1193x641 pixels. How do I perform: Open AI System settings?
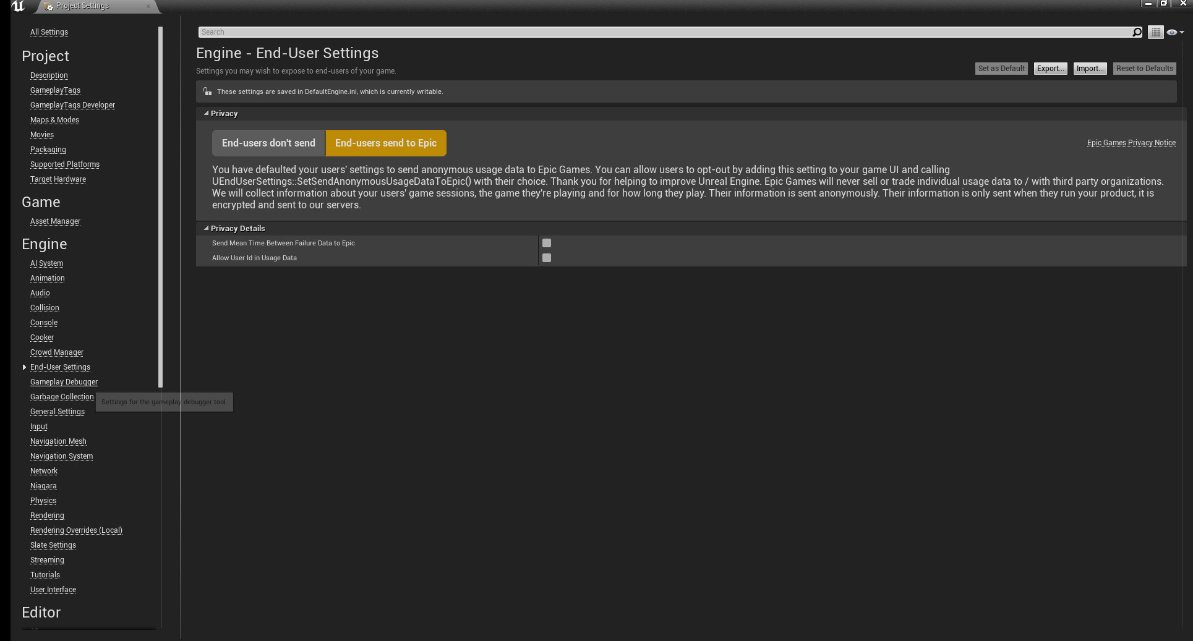(46, 263)
